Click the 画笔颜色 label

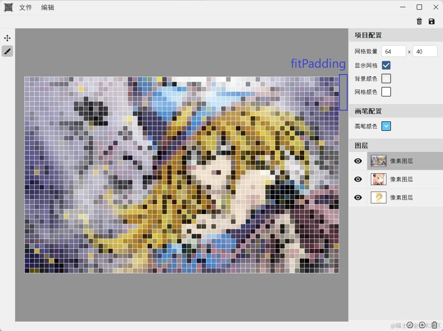click(x=366, y=126)
